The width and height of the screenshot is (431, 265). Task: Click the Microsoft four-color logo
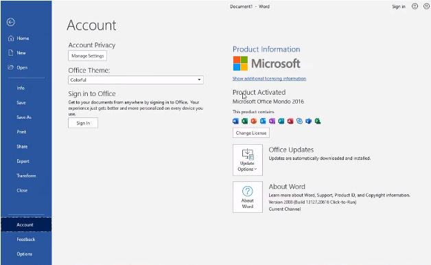tap(240, 63)
